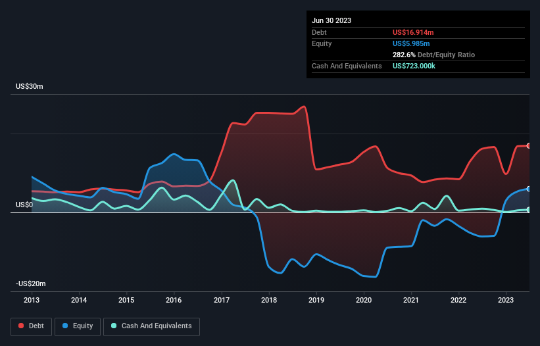Click the 2015 x-axis label

point(126,300)
